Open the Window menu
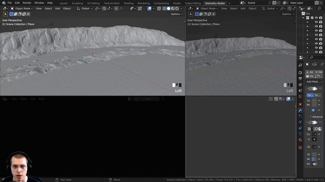The image size is (325, 182). pos(39,3)
